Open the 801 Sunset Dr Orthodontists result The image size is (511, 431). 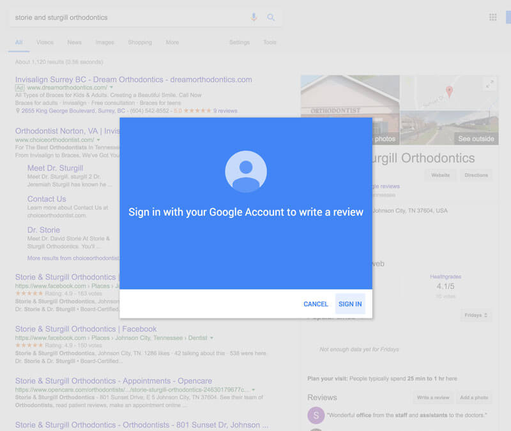(142, 425)
